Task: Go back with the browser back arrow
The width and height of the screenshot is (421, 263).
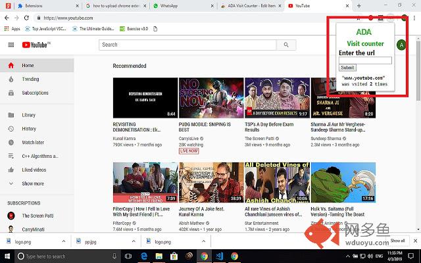Action: (7, 18)
